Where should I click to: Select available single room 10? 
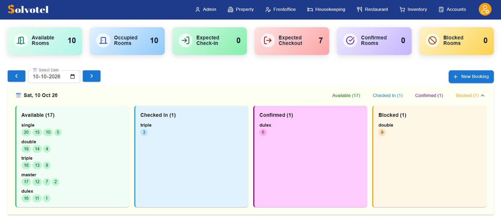tap(48, 132)
